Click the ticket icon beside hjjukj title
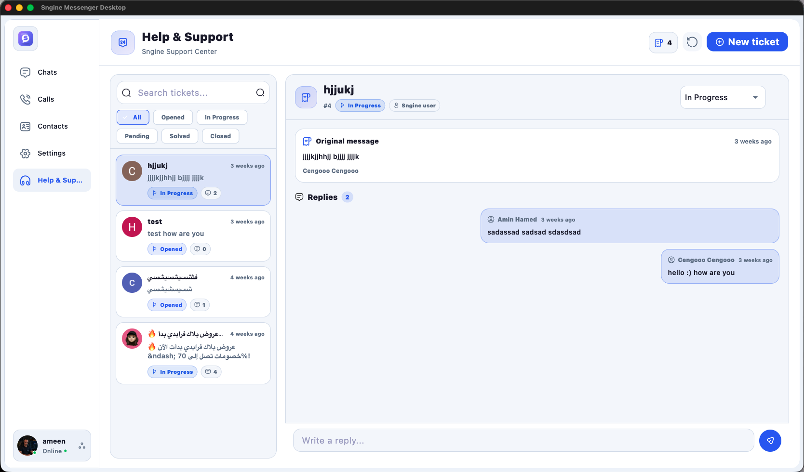This screenshot has width=804, height=472. tap(306, 97)
